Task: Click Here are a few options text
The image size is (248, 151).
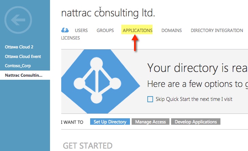Action: coord(198,84)
